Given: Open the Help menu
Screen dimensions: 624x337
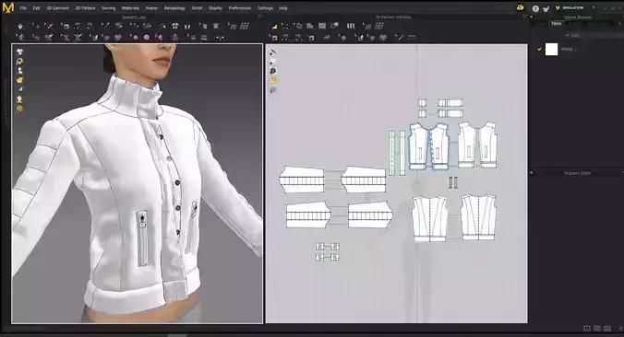Looking at the screenshot, I should click(x=283, y=8).
